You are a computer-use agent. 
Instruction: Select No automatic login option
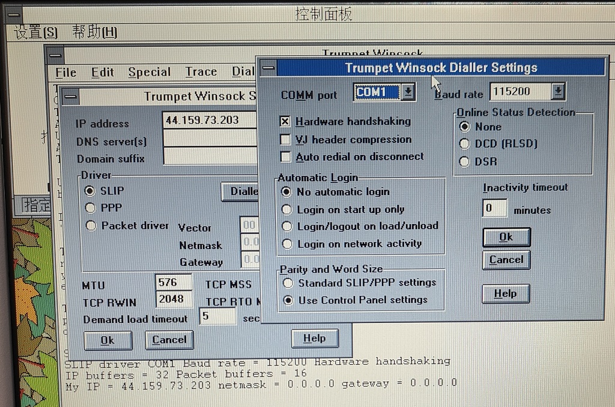click(x=286, y=191)
